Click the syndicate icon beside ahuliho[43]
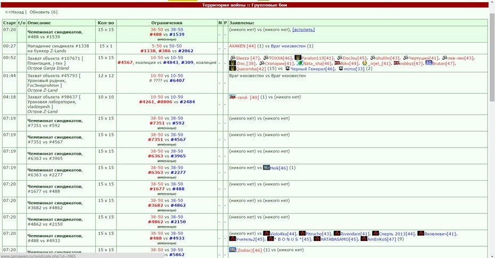 click(x=373, y=58)
